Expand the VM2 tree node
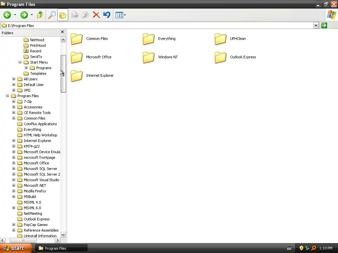 coord(14,90)
